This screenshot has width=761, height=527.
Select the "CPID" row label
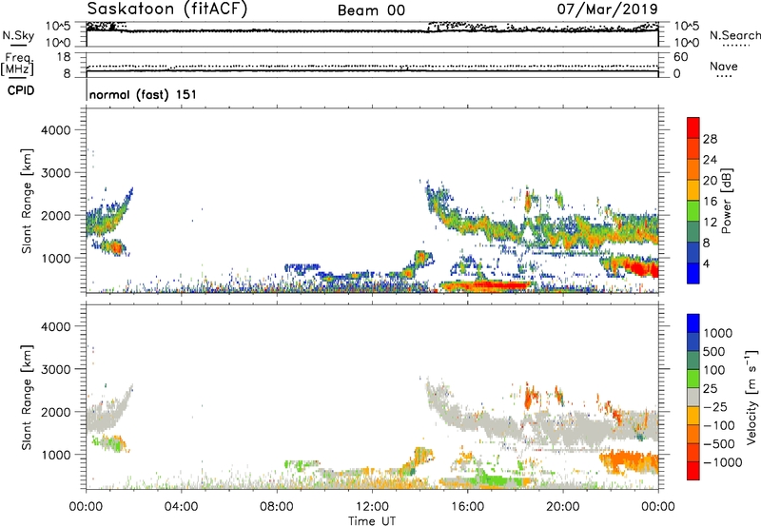pos(21,90)
